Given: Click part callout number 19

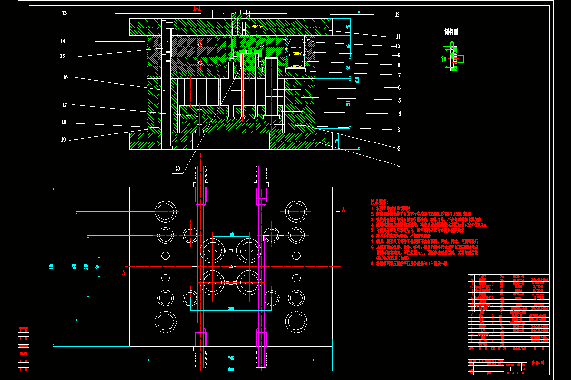Looking at the screenshot, I should (63, 140).
